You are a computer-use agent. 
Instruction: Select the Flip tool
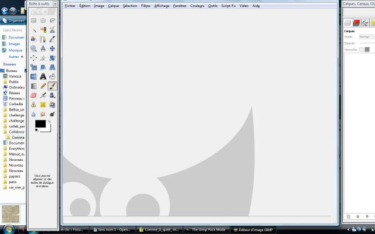[x=34, y=77]
